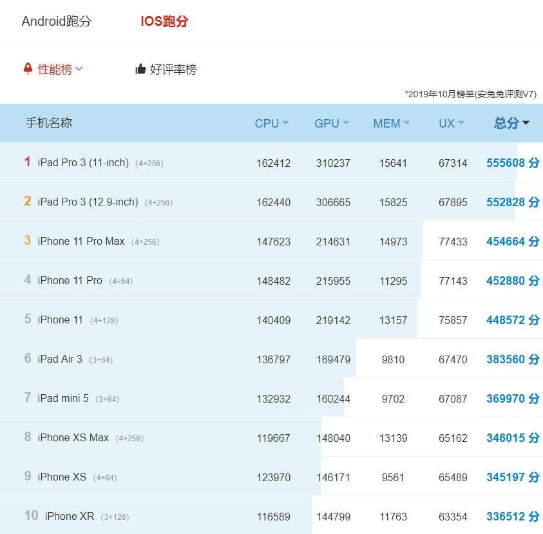Click MEM score 11763
Screen dimensions: 543x534
(x=393, y=517)
